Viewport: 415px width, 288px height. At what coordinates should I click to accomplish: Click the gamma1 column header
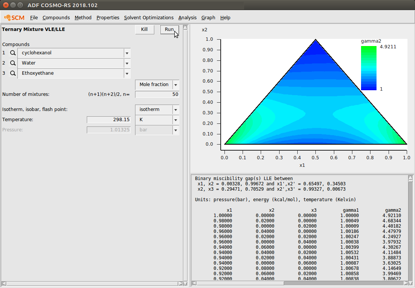pos(351,210)
